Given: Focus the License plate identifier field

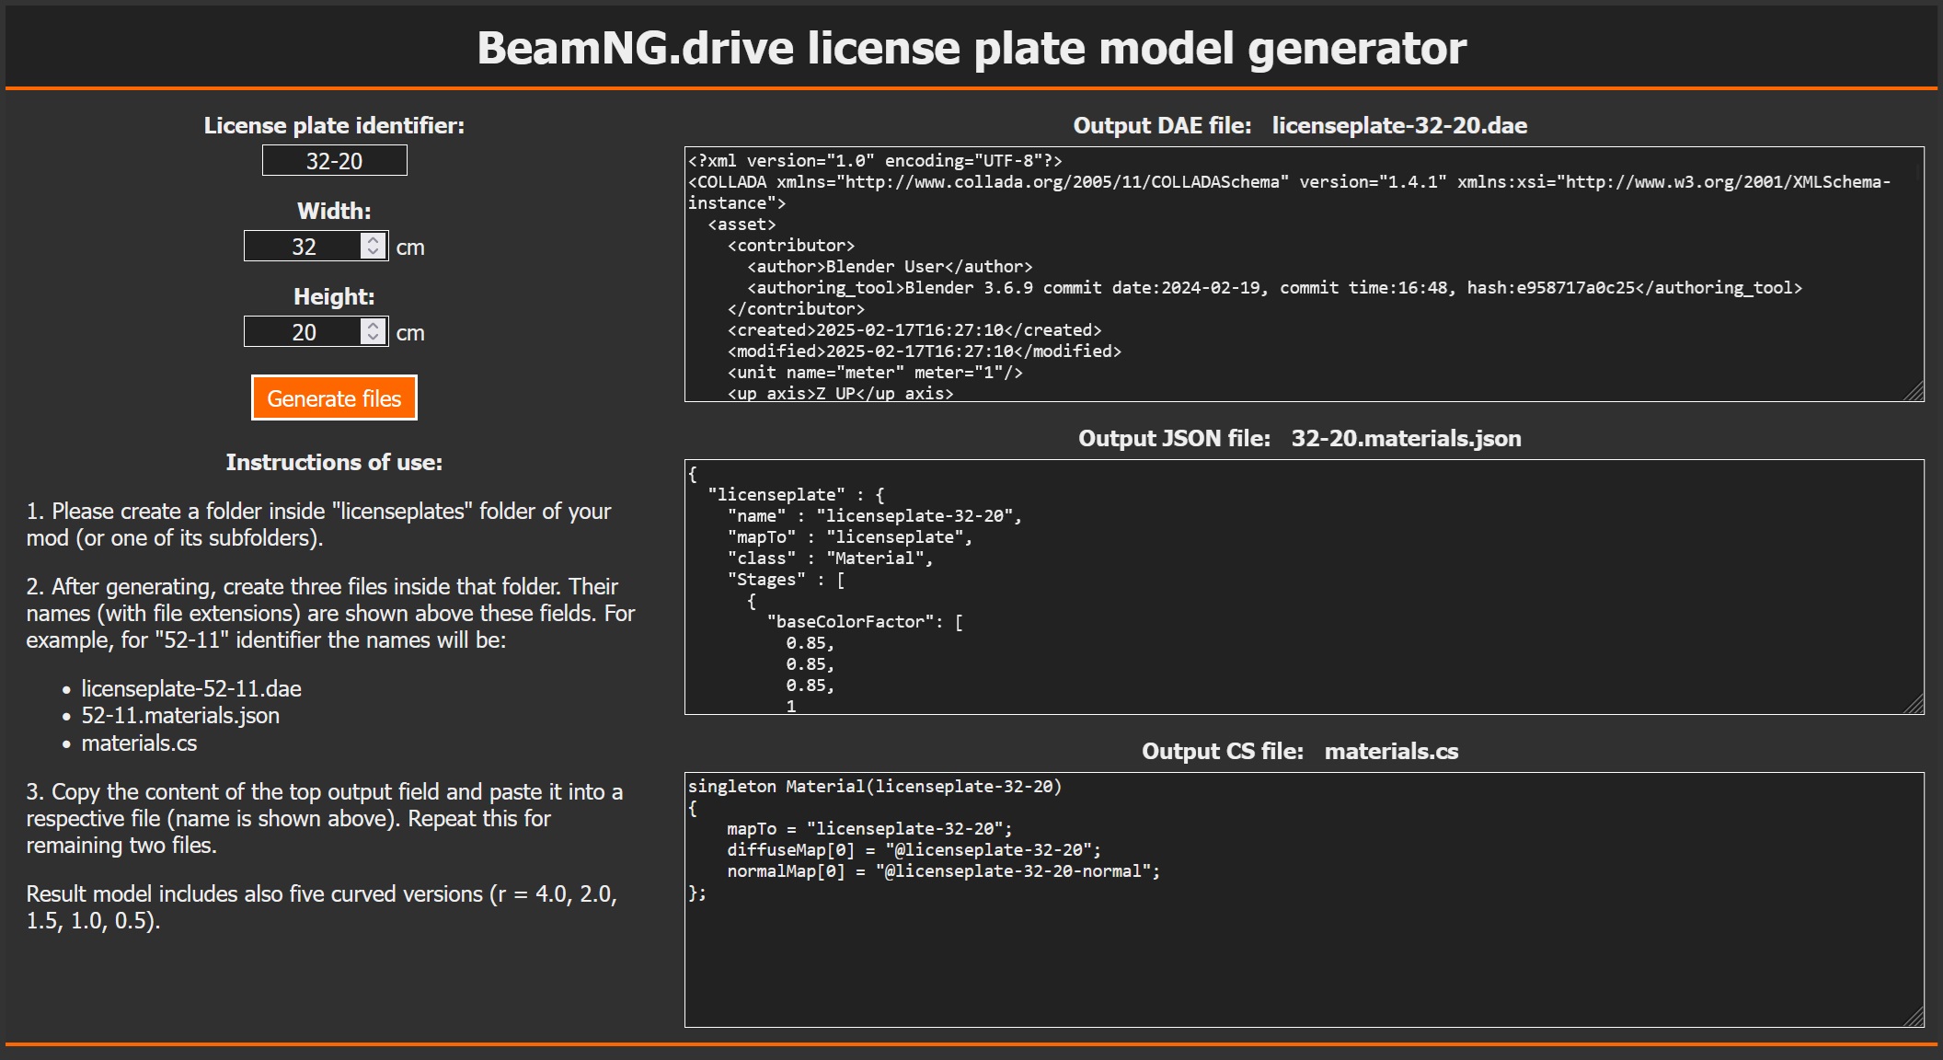Looking at the screenshot, I should click(334, 161).
